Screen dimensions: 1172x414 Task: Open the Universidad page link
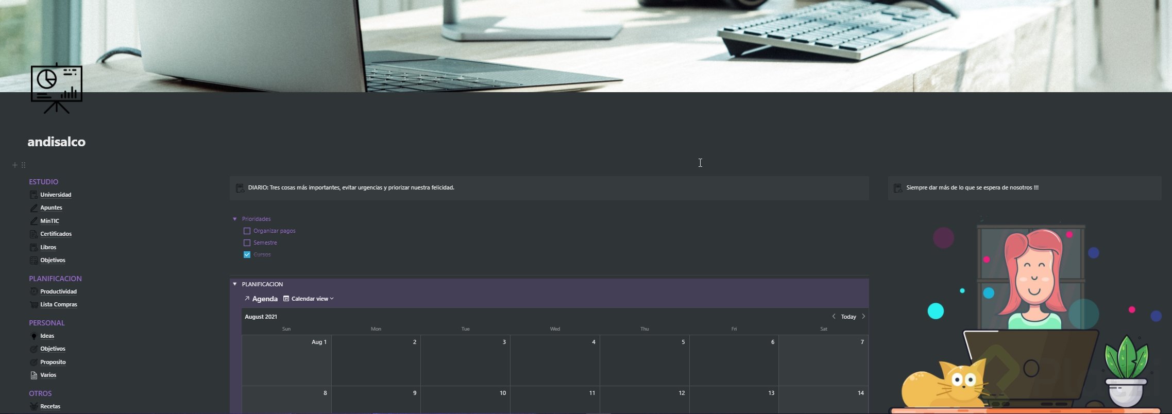pyautogui.click(x=56, y=195)
